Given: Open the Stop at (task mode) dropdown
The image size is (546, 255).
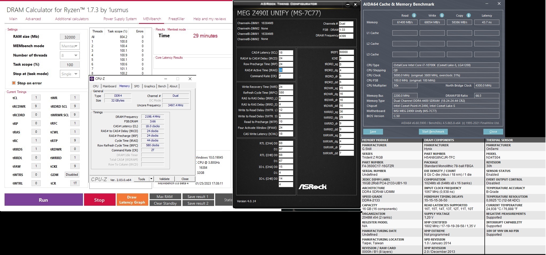Looking at the screenshot, I should tap(70, 74).
